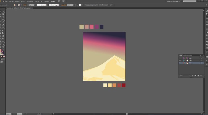Click the Make Clipping Mask icon

(192, 76)
